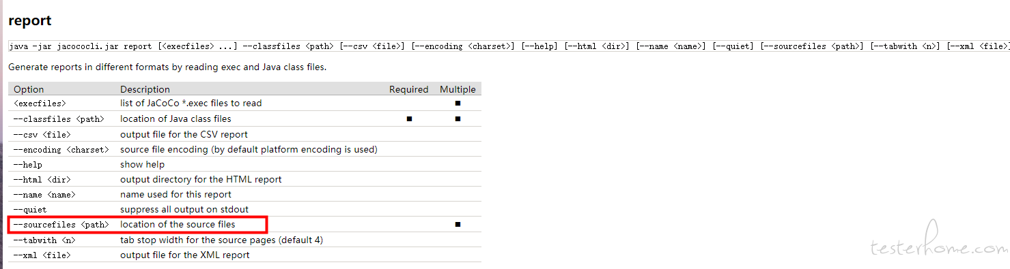This screenshot has height=269, width=1010.
Task: Click the Multiple marker for --sourcefiles row
Action: [458, 224]
